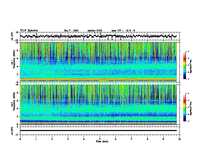Click the ch.3 flat black signal line

(98, 131)
